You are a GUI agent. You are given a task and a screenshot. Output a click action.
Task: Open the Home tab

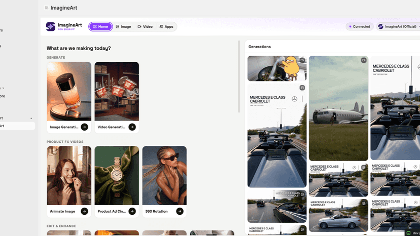pos(100,26)
